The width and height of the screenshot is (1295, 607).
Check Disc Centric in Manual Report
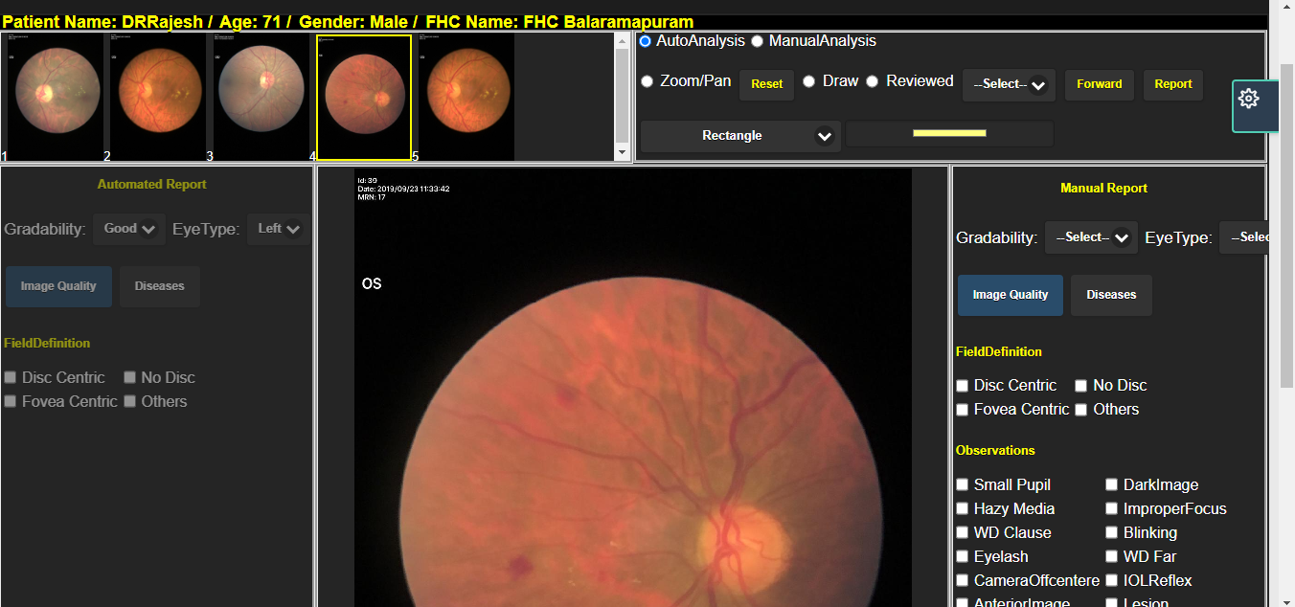pyautogui.click(x=963, y=386)
